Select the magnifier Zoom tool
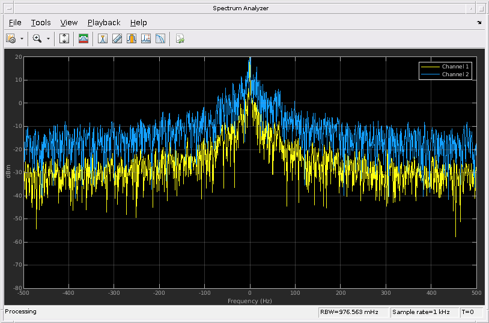The height and width of the screenshot is (323, 489). pos(37,38)
